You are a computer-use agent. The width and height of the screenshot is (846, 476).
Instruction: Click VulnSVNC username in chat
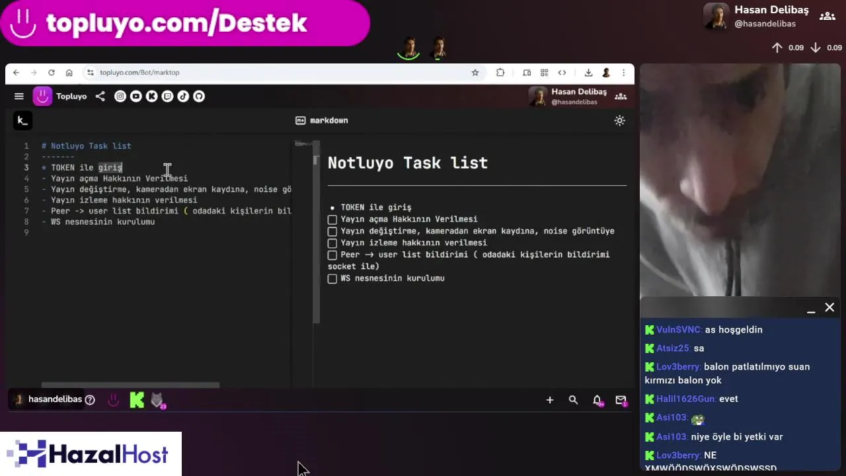(679, 330)
